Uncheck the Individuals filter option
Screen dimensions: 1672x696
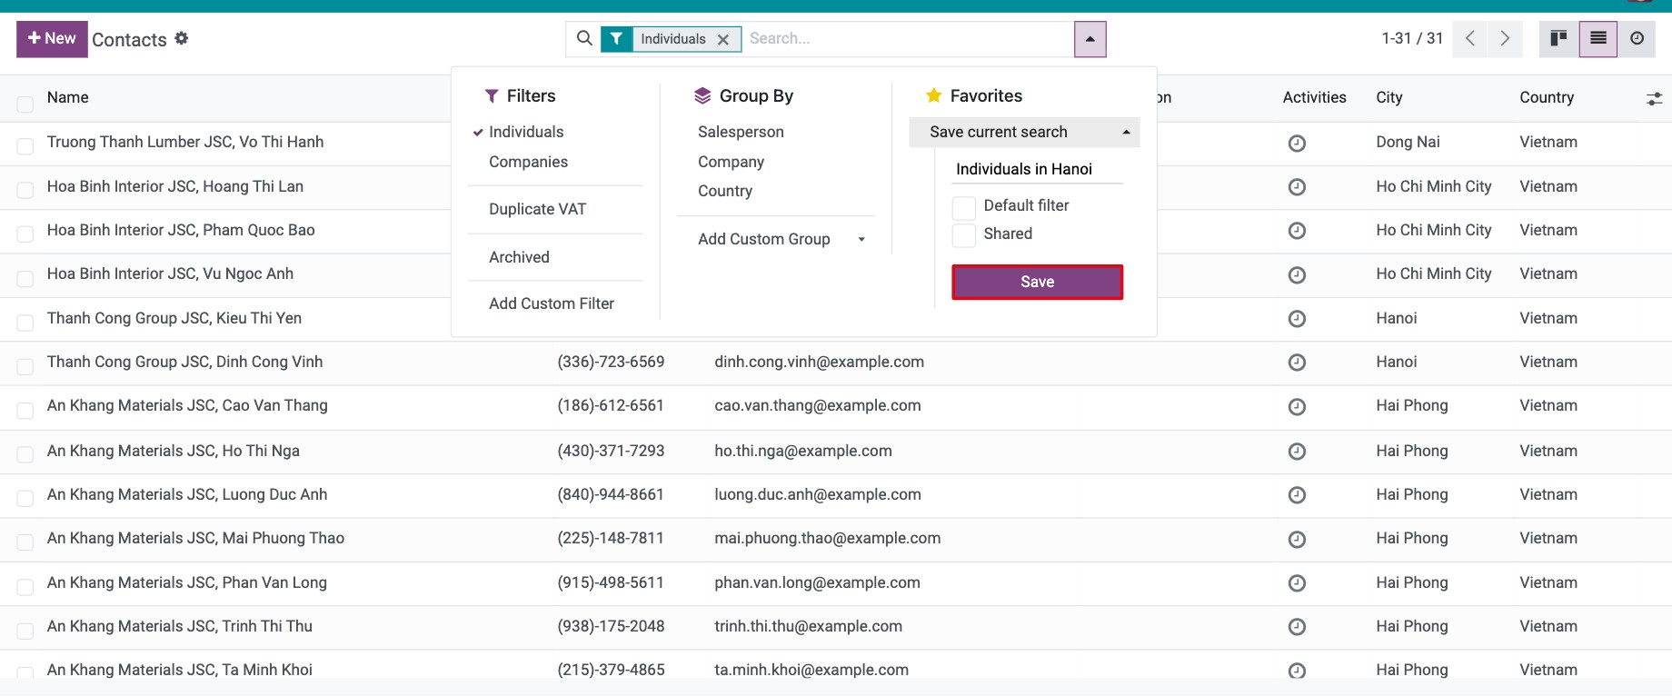point(526,132)
